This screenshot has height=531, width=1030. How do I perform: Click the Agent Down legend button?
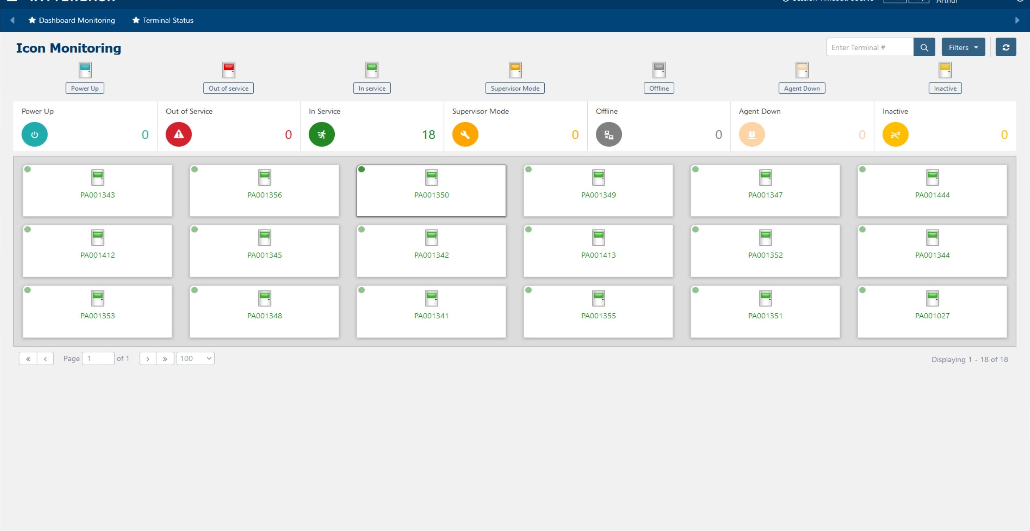[802, 88]
